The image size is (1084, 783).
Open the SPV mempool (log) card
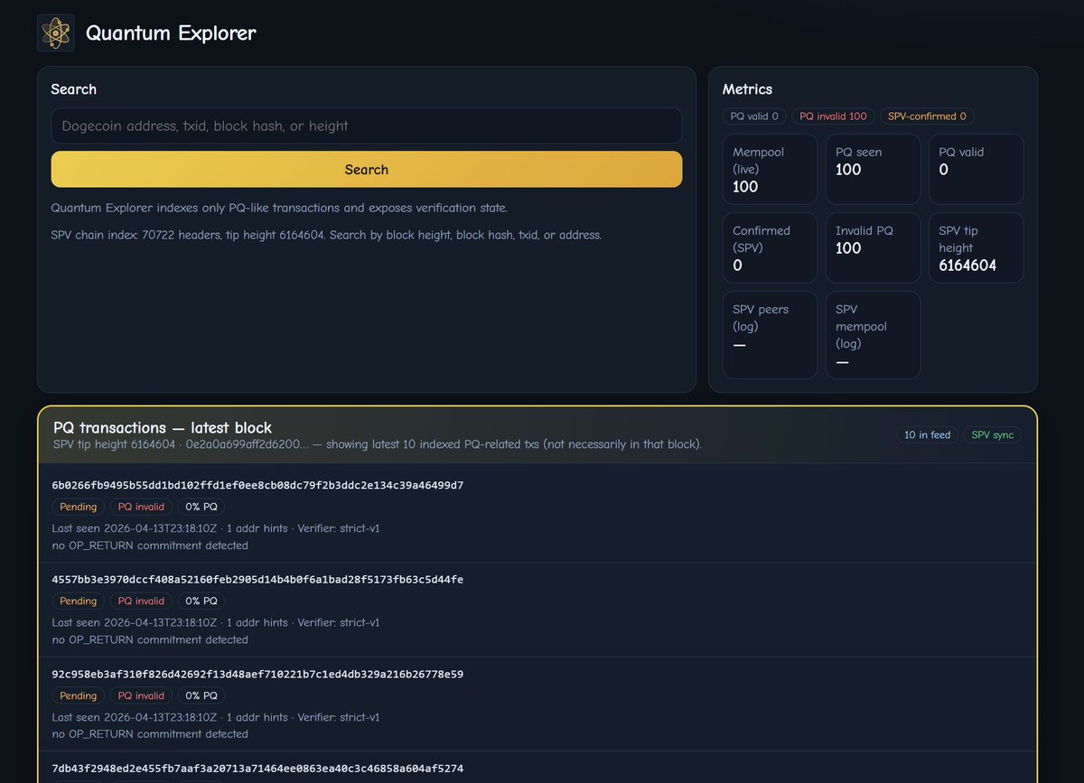click(873, 335)
